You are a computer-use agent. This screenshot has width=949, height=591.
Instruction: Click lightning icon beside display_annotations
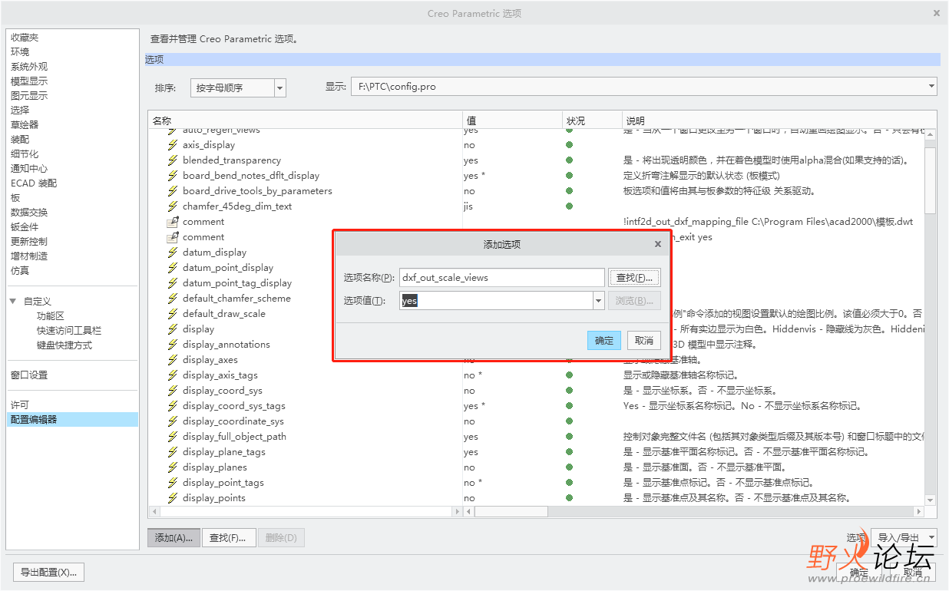[x=173, y=345]
